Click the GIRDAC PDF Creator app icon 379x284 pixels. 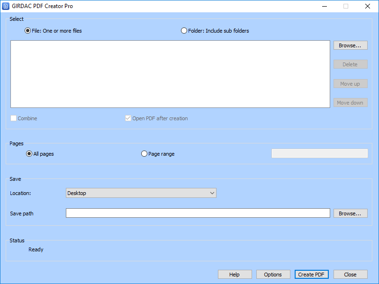pos(6,6)
